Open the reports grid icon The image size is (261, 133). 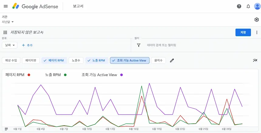[x=5, y=32]
